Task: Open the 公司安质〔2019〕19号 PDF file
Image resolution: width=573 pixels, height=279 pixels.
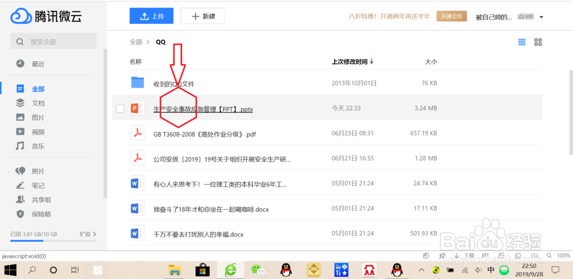Action: [222, 159]
